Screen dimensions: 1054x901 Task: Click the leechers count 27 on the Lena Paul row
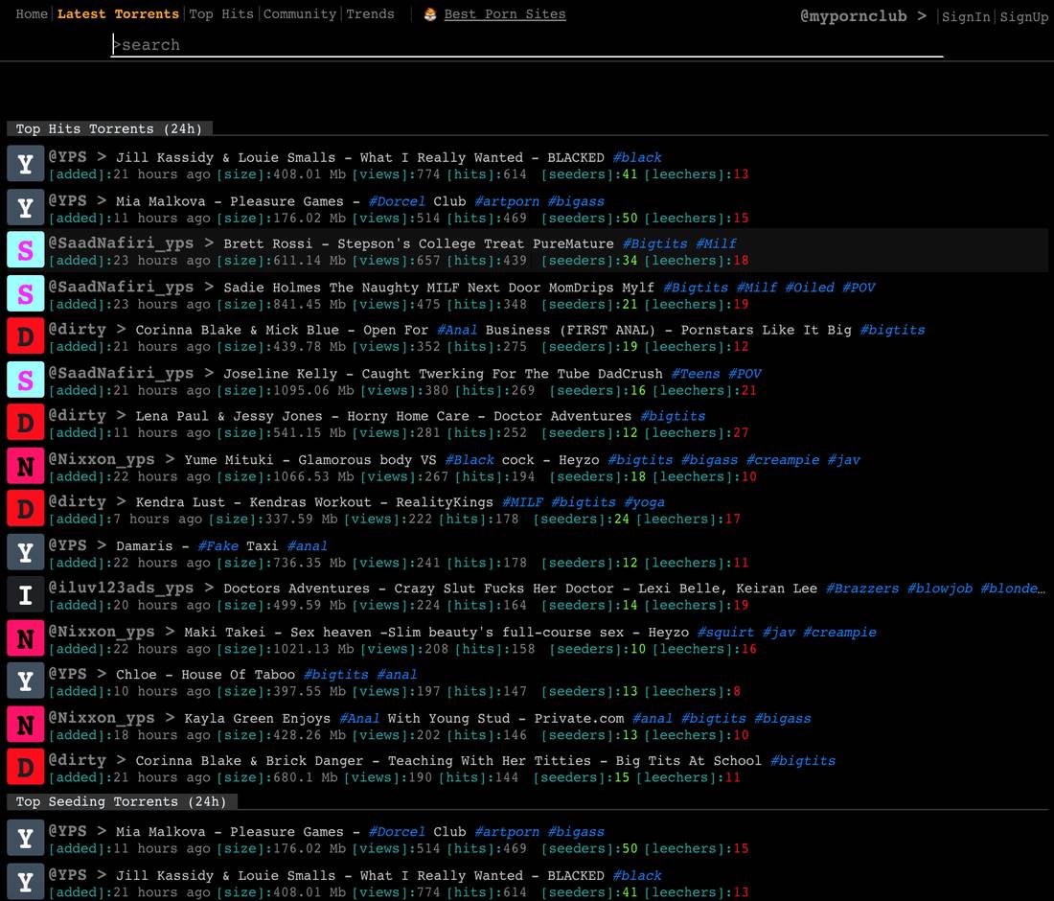click(x=741, y=433)
